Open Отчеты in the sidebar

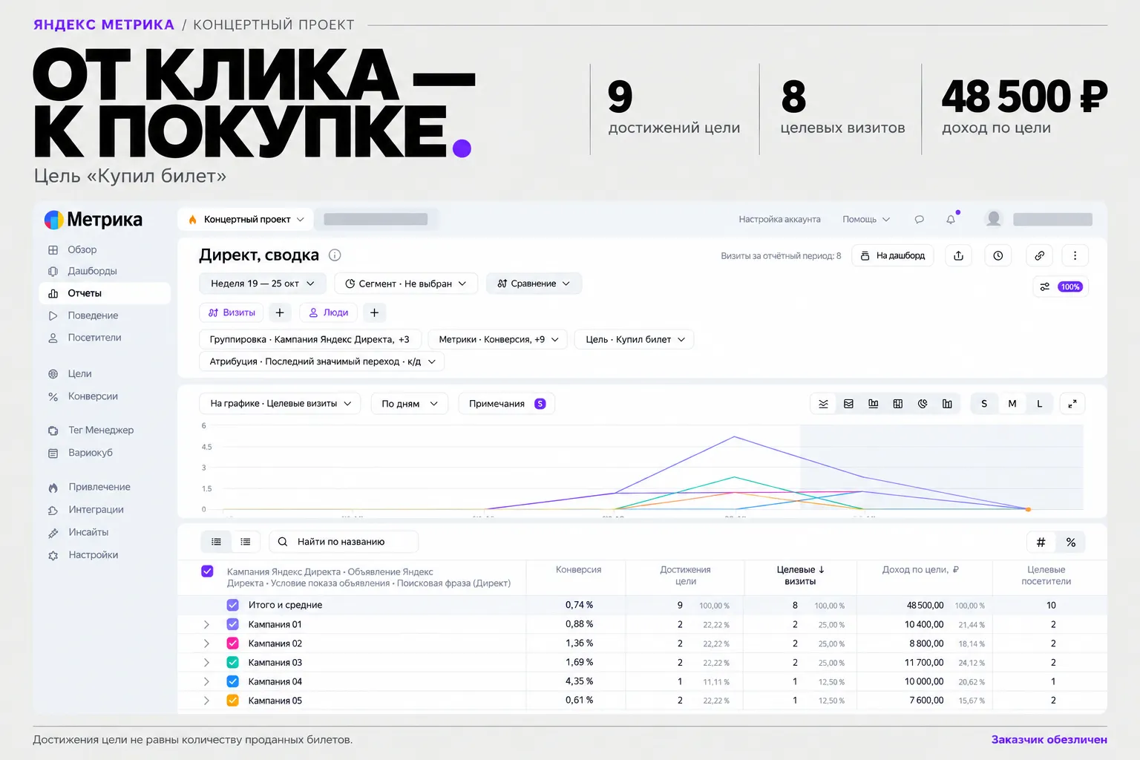click(105, 293)
